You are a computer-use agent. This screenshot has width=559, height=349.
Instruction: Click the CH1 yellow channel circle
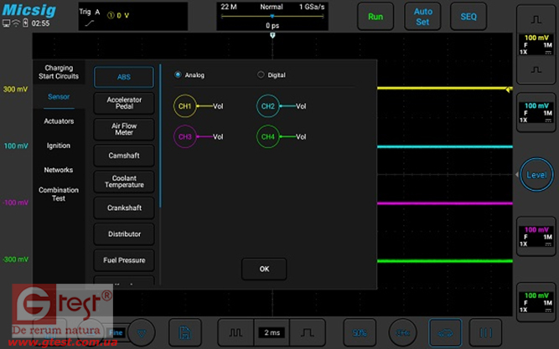click(184, 106)
